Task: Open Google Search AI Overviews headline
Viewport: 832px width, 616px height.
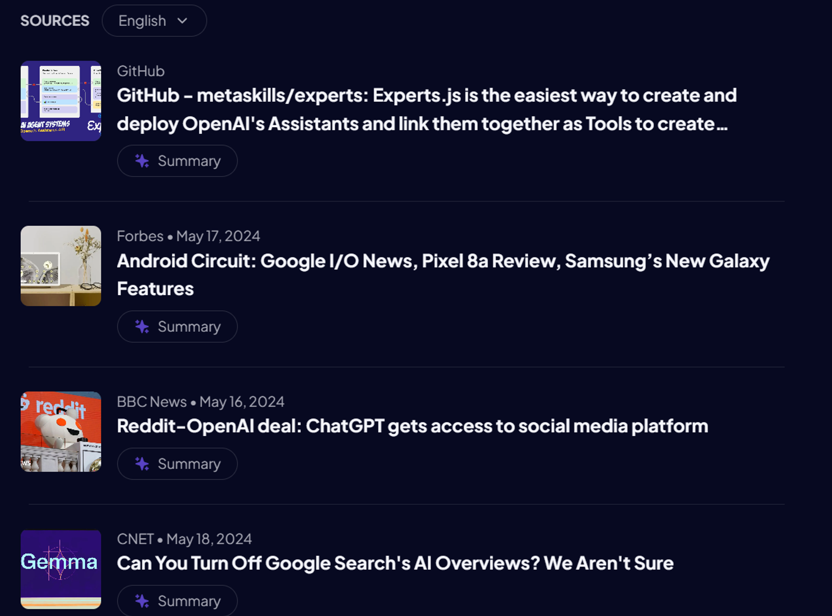Action: (x=395, y=564)
